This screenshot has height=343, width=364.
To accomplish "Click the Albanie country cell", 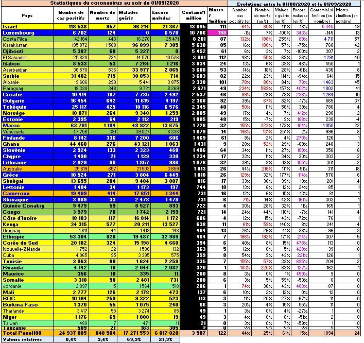I will pos(27,82).
